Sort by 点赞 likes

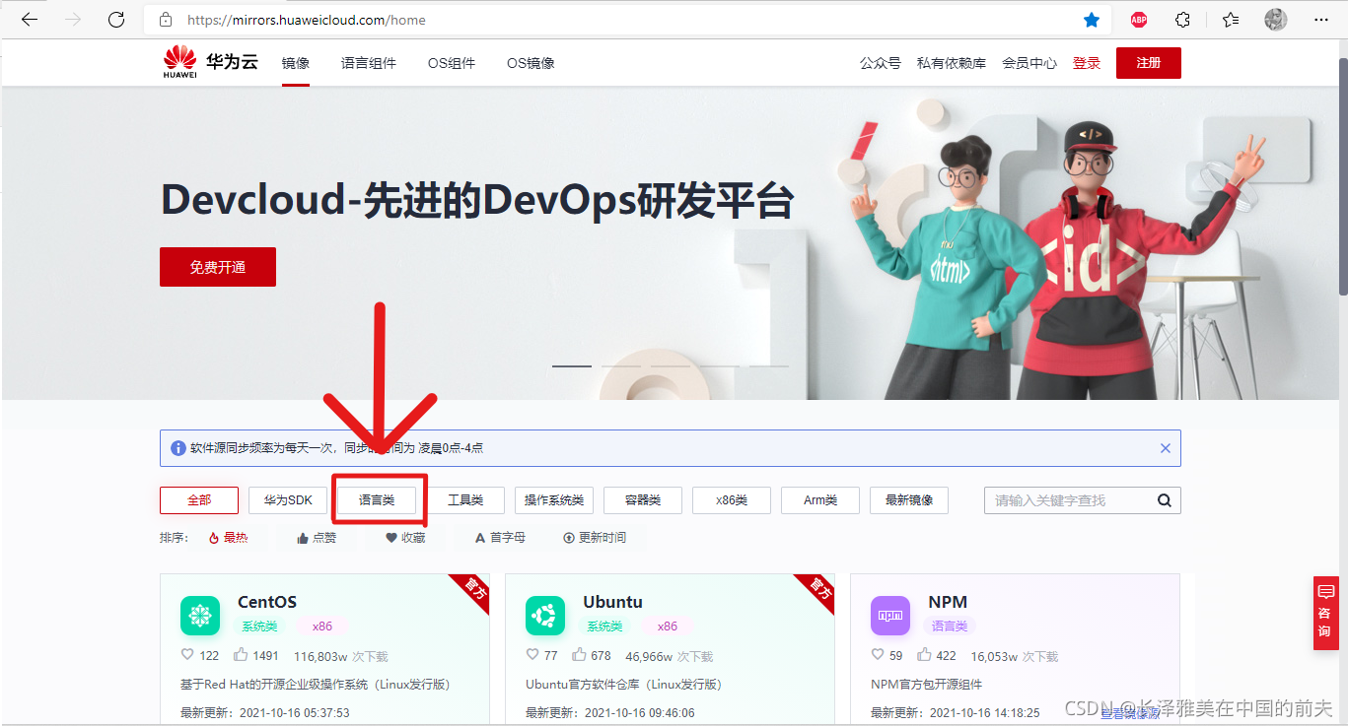[317, 538]
